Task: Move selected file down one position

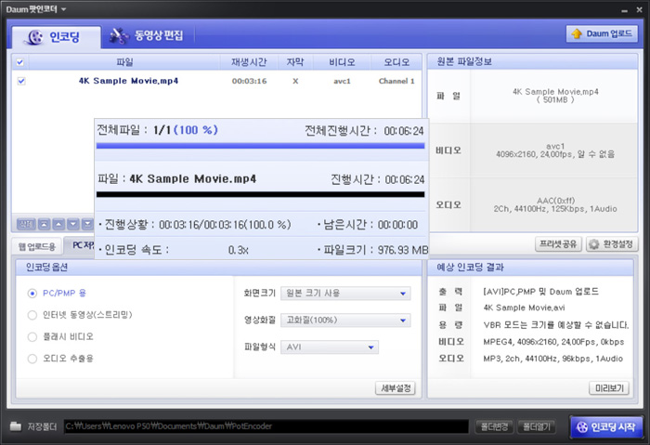Action: pyautogui.click(x=72, y=224)
